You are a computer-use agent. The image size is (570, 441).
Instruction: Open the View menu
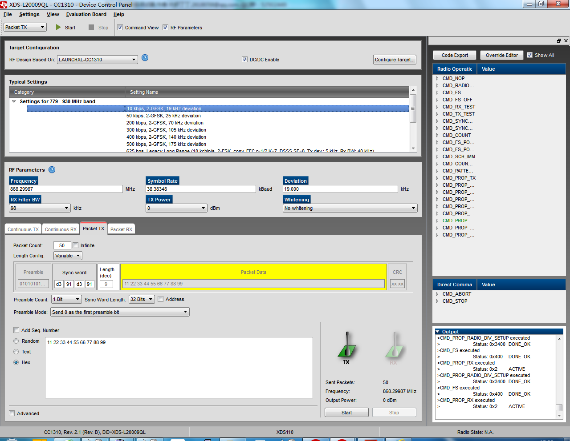[x=53, y=14]
